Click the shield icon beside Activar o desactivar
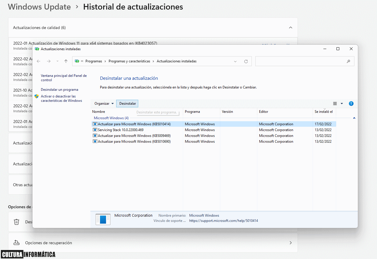The height and width of the screenshot is (259, 377). coord(37,96)
